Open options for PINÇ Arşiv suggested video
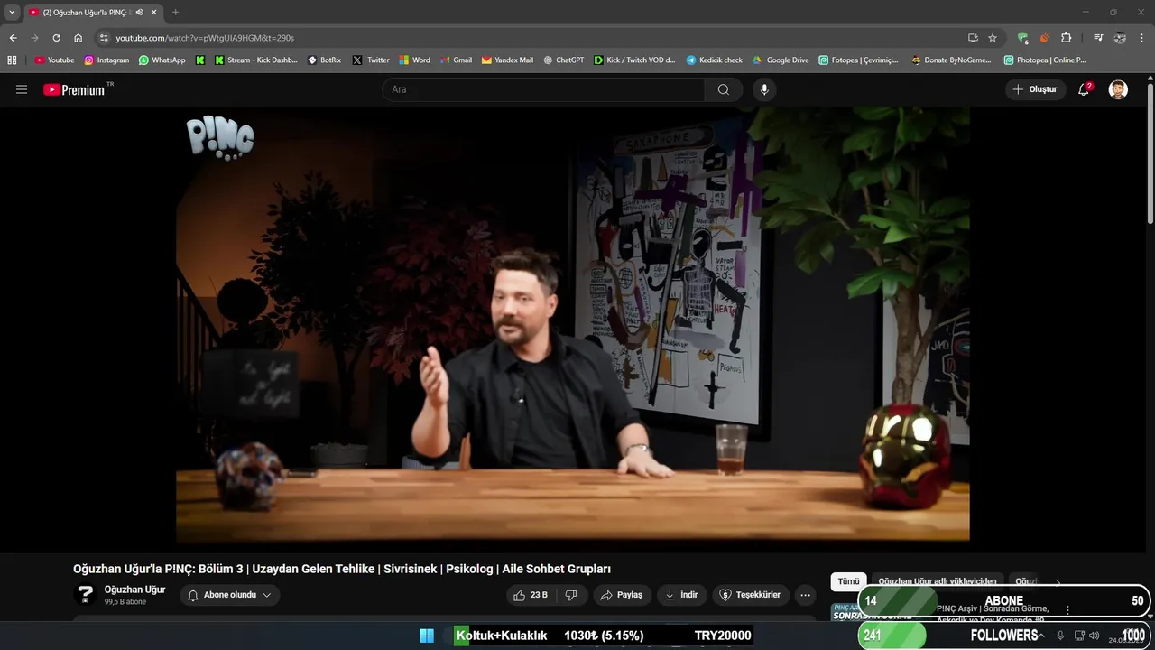This screenshot has height=650, width=1155. (1067, 610)
